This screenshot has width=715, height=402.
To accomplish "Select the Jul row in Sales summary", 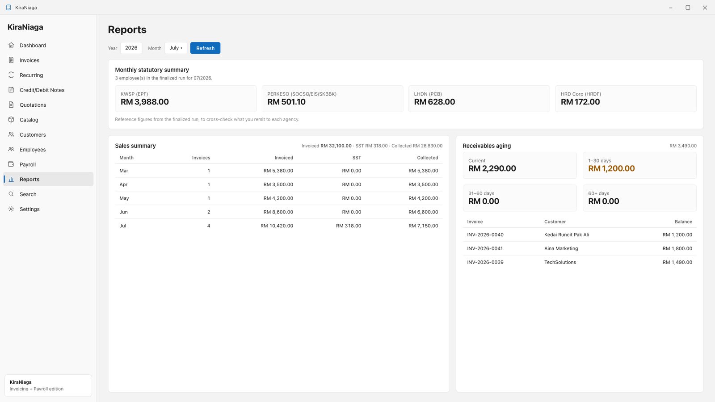I will (x=279, y=226).
